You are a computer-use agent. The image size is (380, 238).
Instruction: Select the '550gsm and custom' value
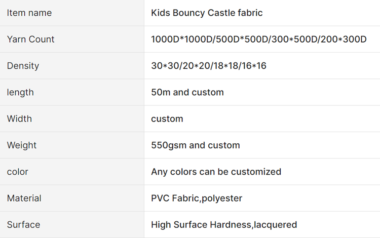195,145
